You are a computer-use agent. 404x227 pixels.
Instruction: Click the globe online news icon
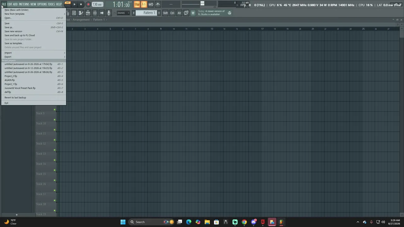tap(229, 13)
